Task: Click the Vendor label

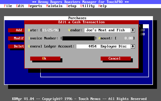Action: click(x=75, y=30)
